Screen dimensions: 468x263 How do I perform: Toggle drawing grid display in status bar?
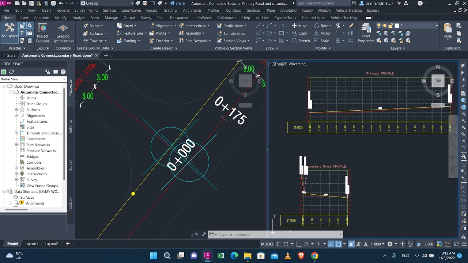pyautogui.click(x=279, y=244)
